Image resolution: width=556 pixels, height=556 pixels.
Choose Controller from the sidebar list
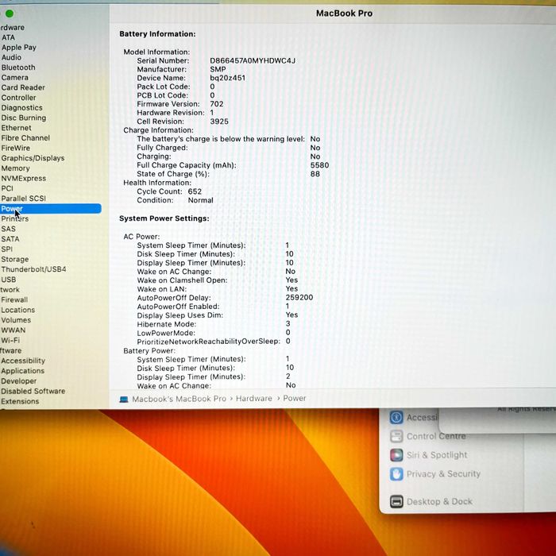18,98
